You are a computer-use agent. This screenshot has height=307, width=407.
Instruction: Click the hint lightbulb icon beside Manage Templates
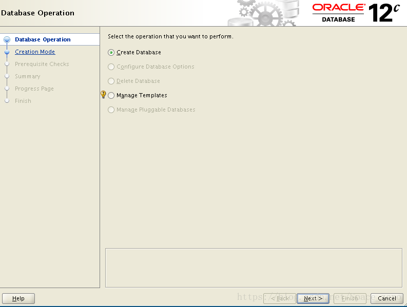103,95
